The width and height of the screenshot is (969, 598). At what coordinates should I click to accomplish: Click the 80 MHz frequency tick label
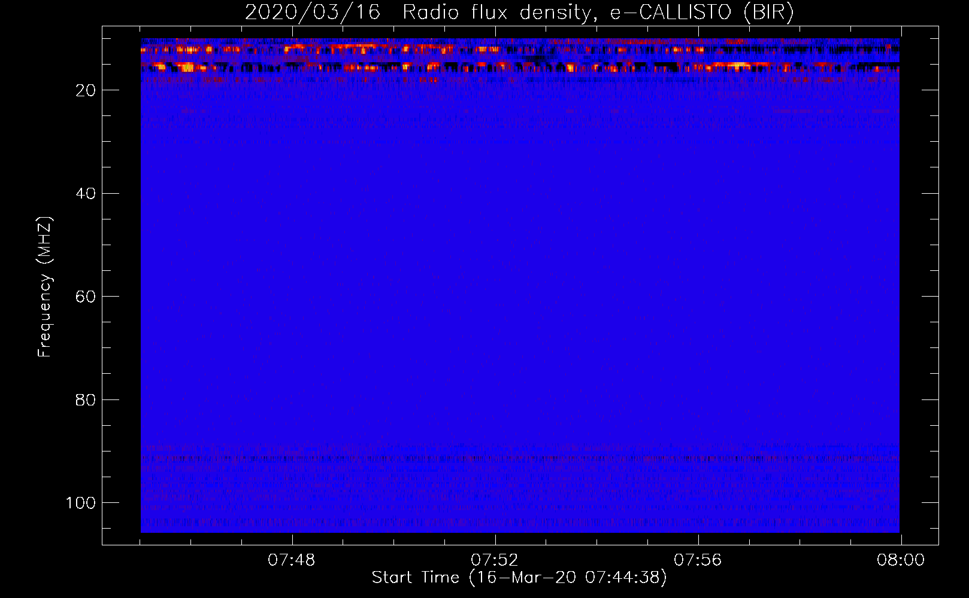click(x=86, y=399)
